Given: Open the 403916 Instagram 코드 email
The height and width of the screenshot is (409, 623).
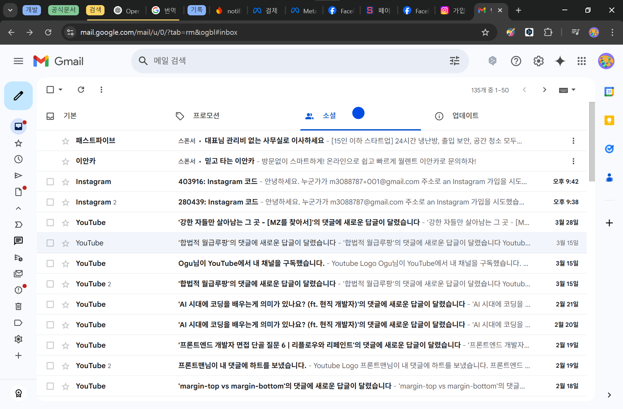Looking at the screenshot, I should (x=311, y=182).
